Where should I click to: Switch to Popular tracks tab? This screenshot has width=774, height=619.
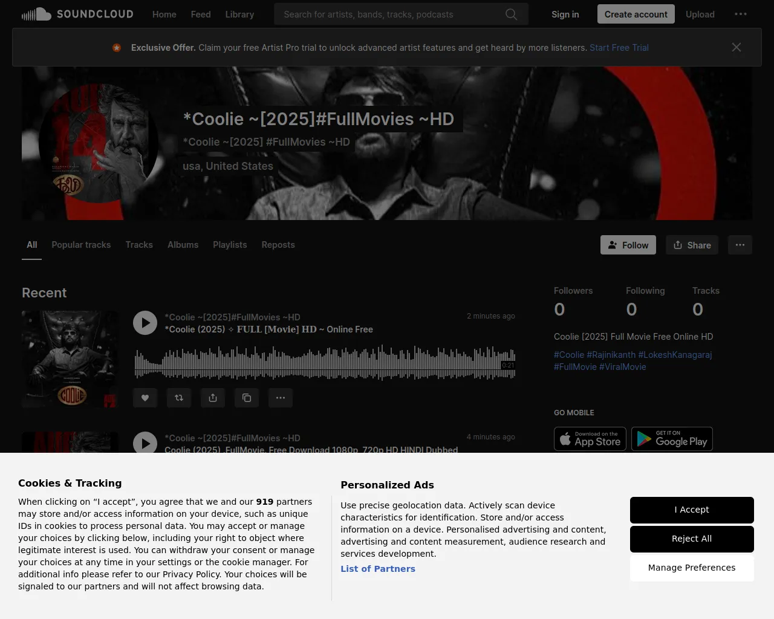[x=81, y=245]
